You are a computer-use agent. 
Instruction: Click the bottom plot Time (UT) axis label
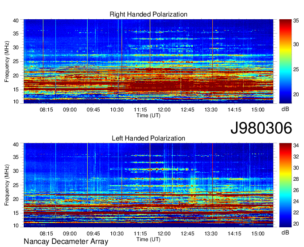pyautogui.click(x=148, y=239)
